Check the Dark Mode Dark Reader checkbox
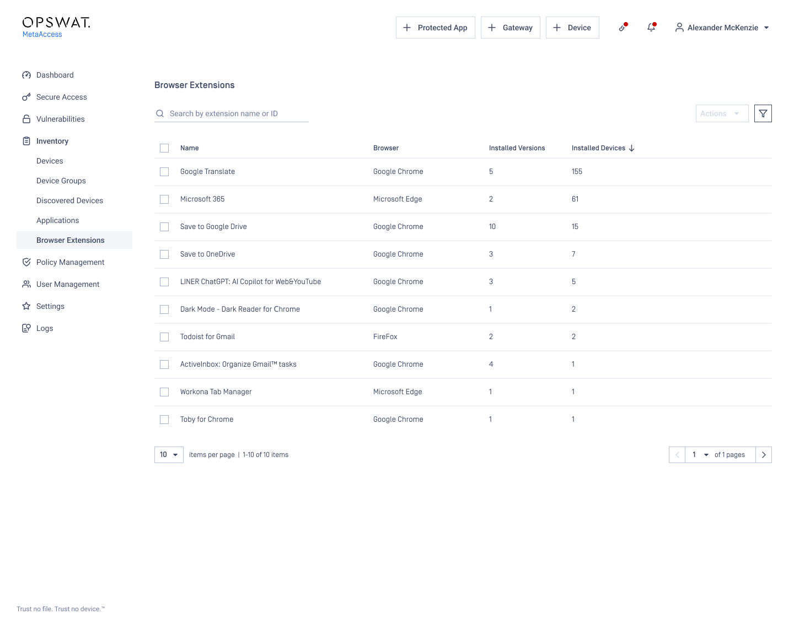This screenshot has height=631, width=794. [x=164, y=309]
